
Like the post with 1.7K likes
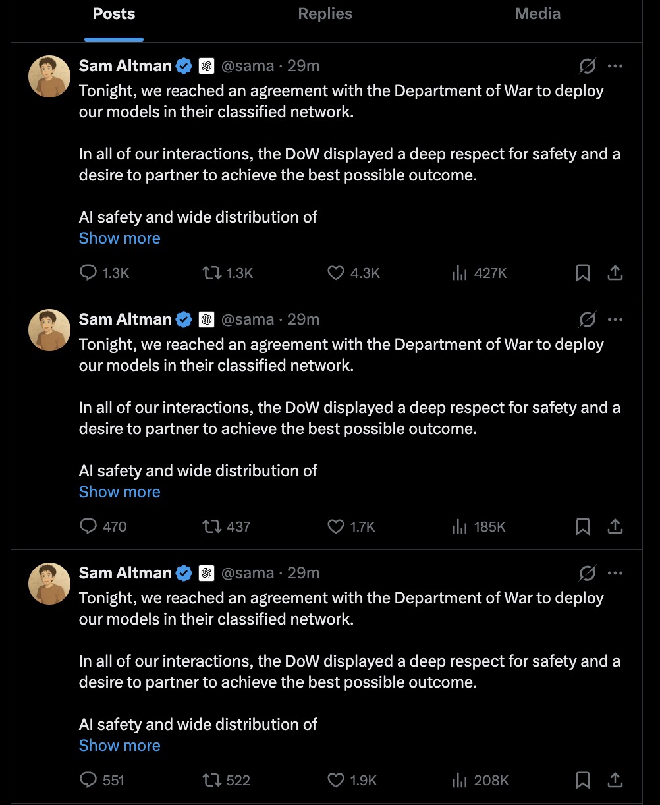(x=336, y=526)
